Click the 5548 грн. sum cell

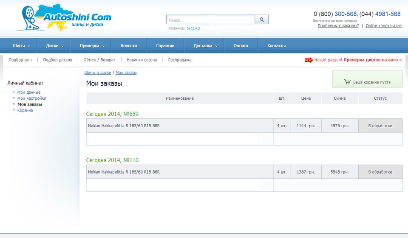coord(340,172)
